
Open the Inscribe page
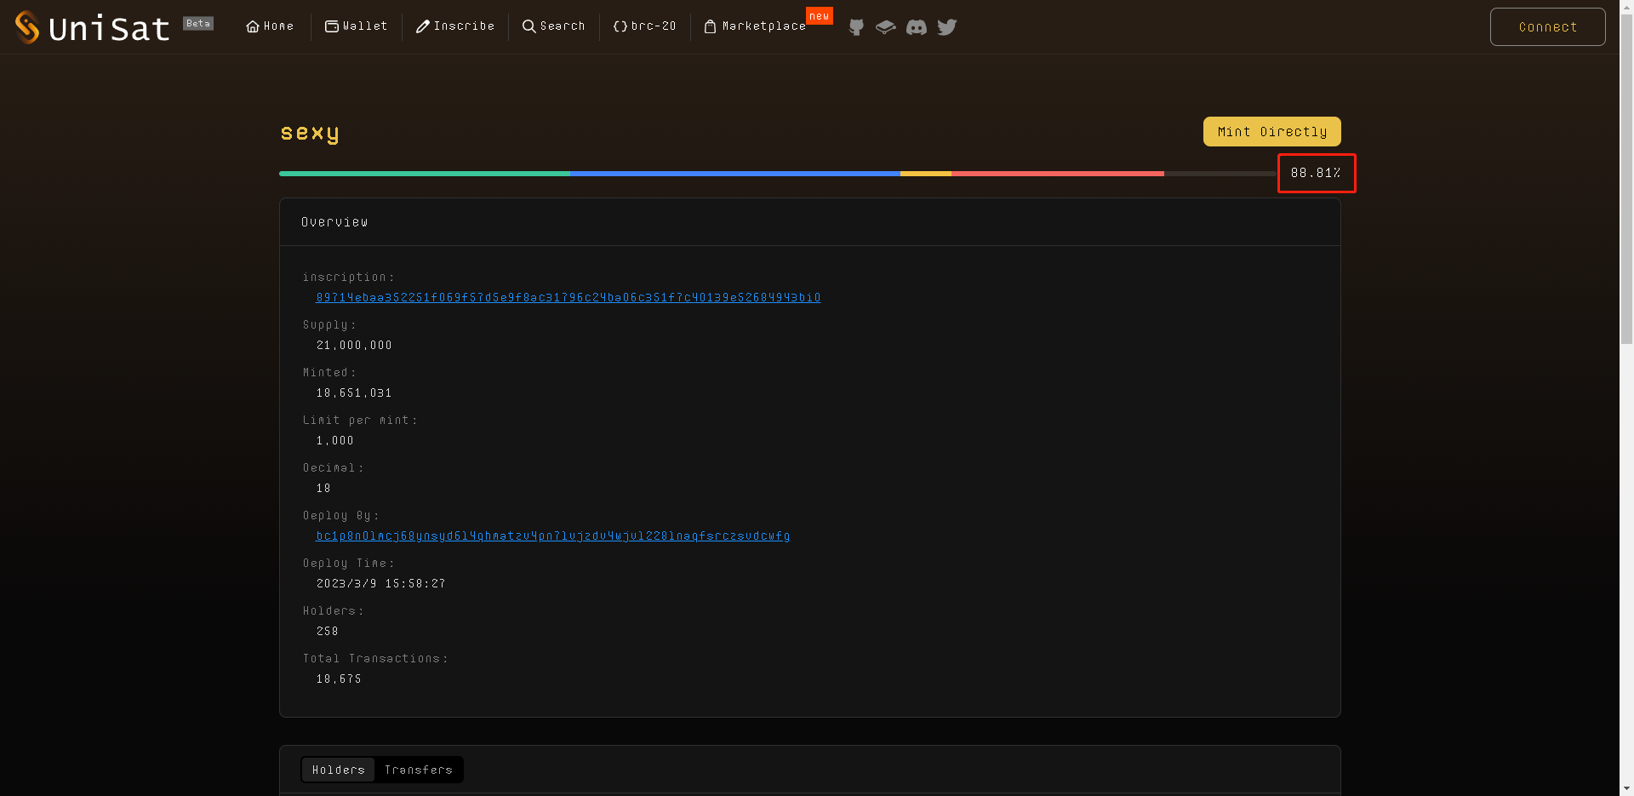(455, 26)
